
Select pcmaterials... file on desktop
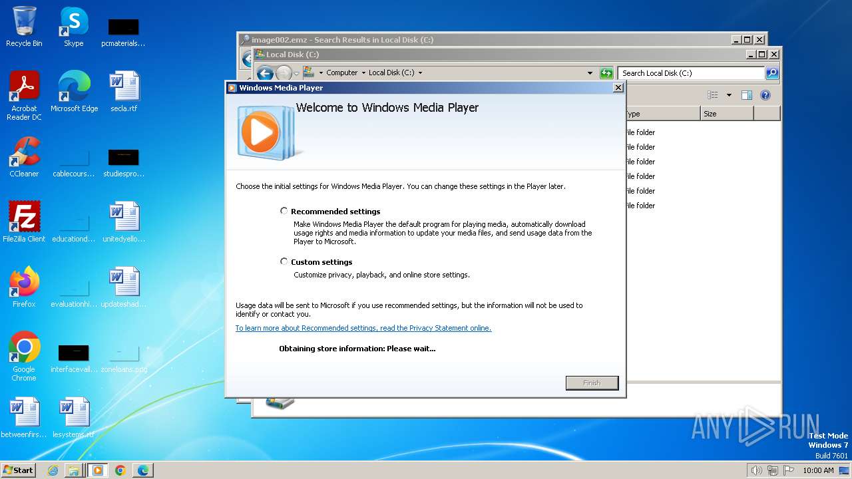[x=124, y=31]
